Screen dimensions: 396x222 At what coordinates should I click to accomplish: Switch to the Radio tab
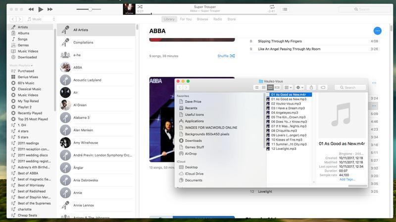coord(217,19)
